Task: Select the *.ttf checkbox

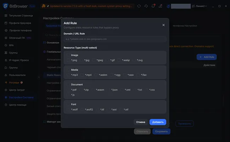Action: pos(97,109)
